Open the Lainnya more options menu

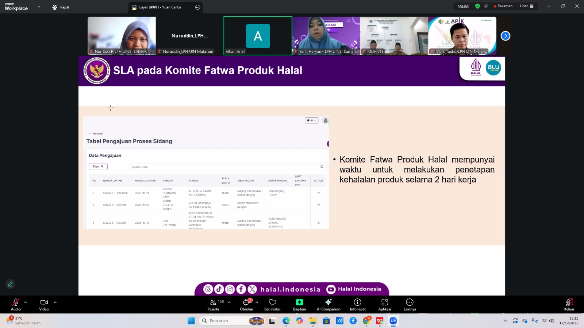[x=410, y=304]
